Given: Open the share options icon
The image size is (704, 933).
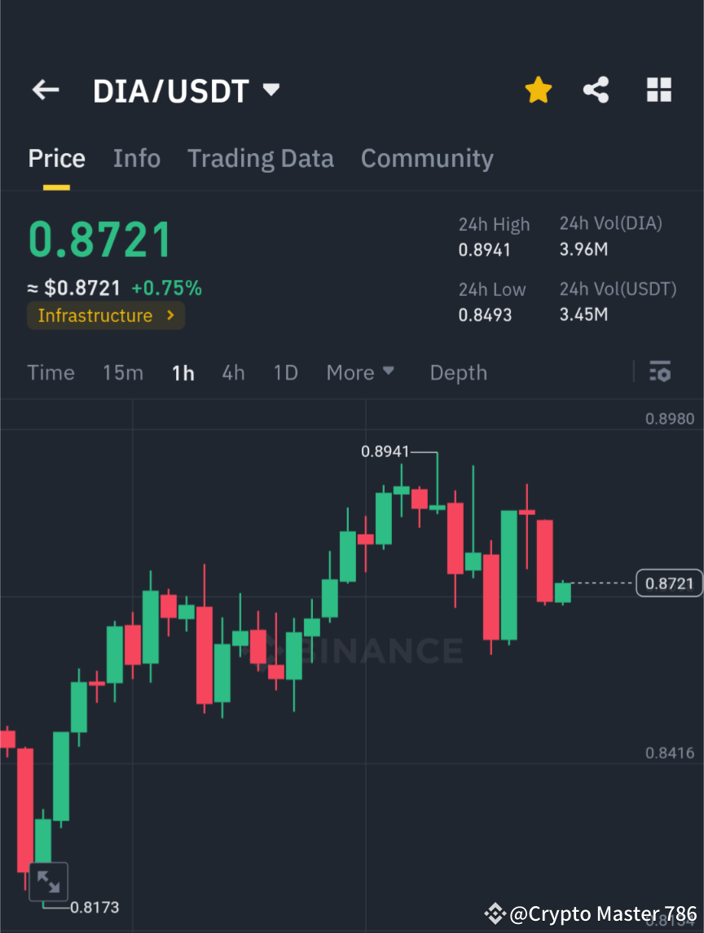Looking at the screenshot, I should (596, 90).
